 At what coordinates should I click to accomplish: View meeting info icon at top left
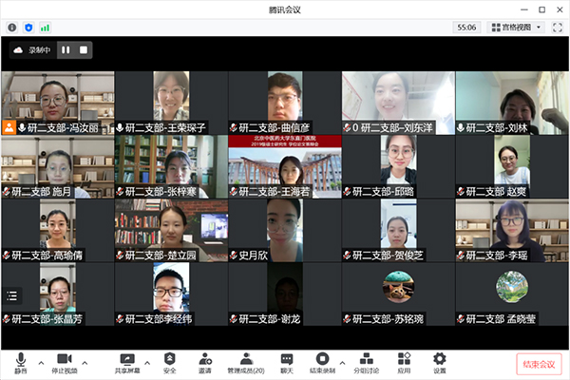click(x=10, y=28)
